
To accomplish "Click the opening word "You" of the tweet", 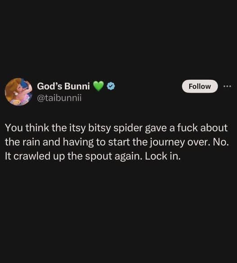I will (14, 128).
